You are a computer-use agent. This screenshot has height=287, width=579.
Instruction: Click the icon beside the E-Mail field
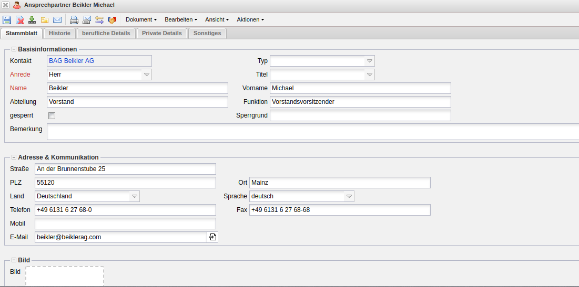[212, 237]
